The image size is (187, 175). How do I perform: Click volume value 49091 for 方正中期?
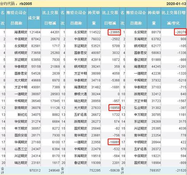point(36,87)
